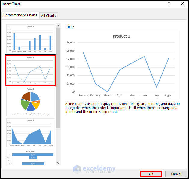Viewport: 189px width, 179px height.
Task: Click the January axis label in preview
Action: [x=83, y=95]
